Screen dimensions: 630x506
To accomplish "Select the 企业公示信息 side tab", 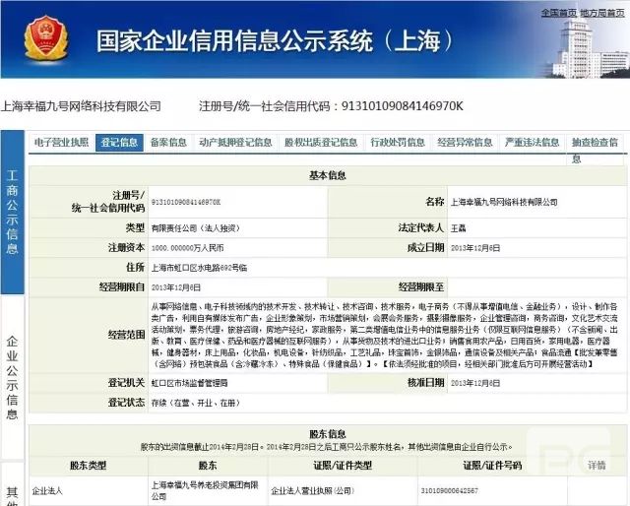I will tap(12, 377).
